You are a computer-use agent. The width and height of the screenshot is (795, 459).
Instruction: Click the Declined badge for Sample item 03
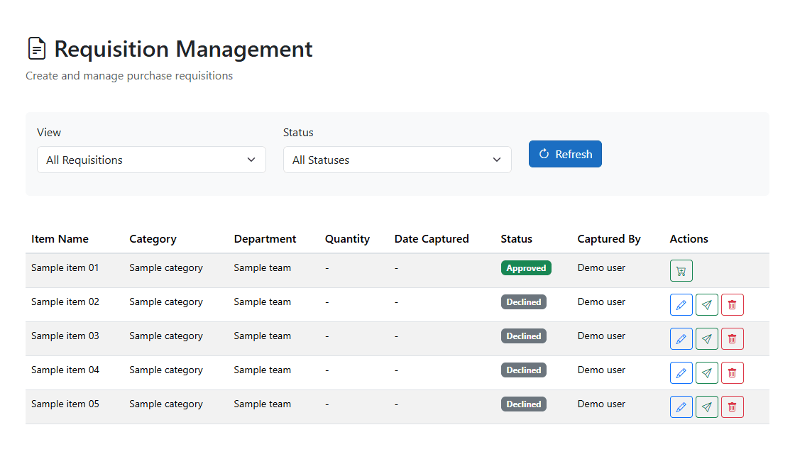coord(523,336)
